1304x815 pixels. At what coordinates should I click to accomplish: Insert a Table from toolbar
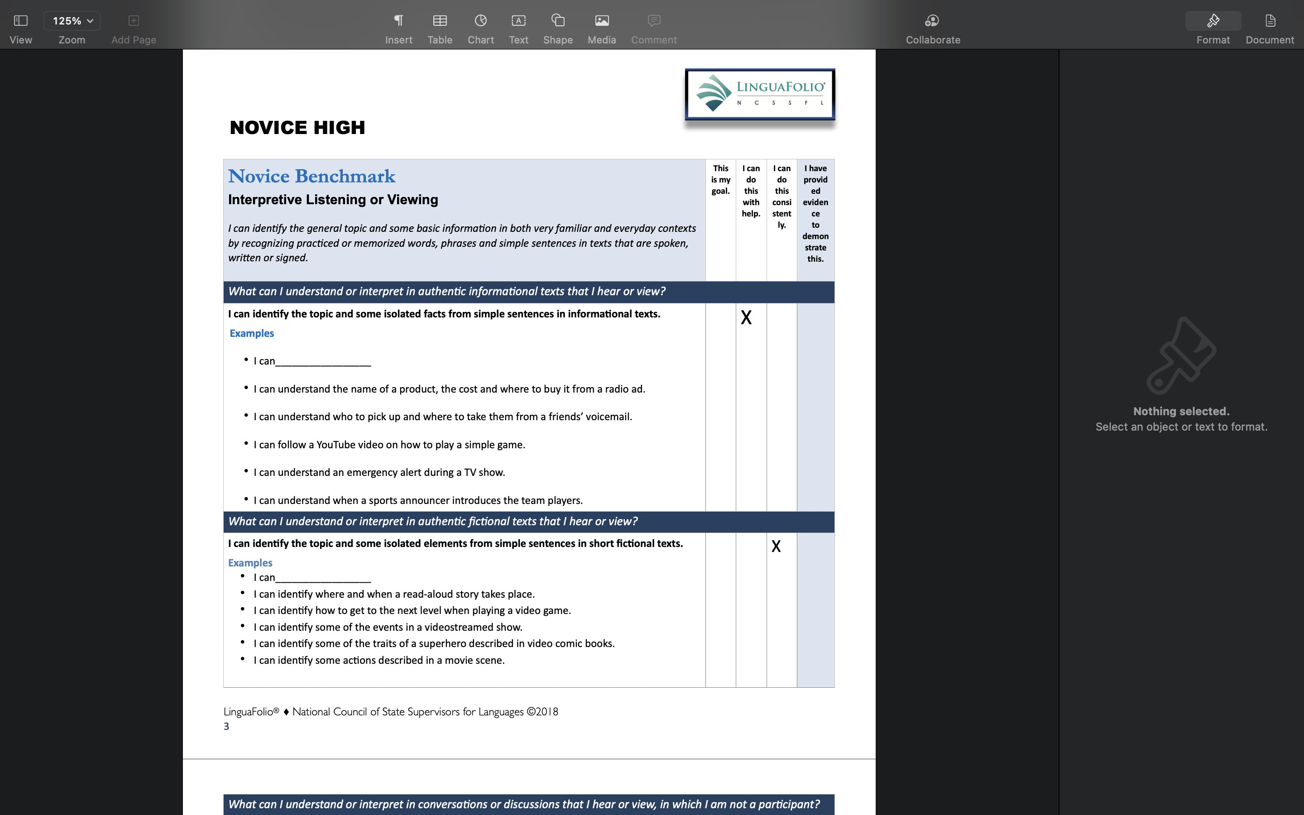(x=440, y=21)
